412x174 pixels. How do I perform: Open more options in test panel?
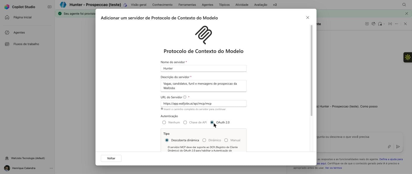pos(397,24)
